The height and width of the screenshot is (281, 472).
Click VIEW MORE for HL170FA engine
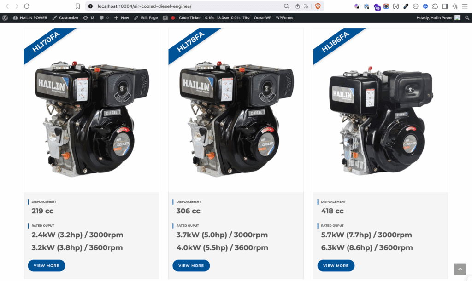click(47, 265)
